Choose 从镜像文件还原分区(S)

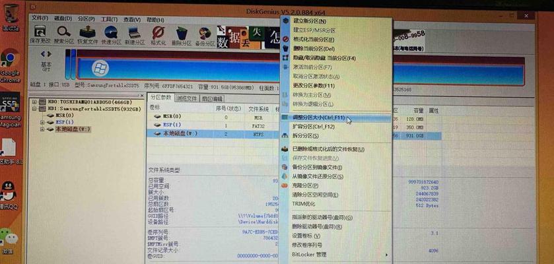pos(317,176)
